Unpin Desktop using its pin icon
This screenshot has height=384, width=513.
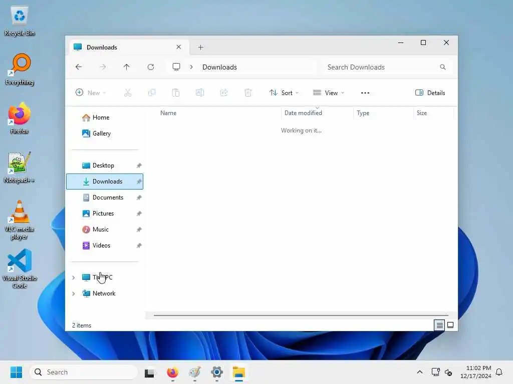(x=139, y=165)
